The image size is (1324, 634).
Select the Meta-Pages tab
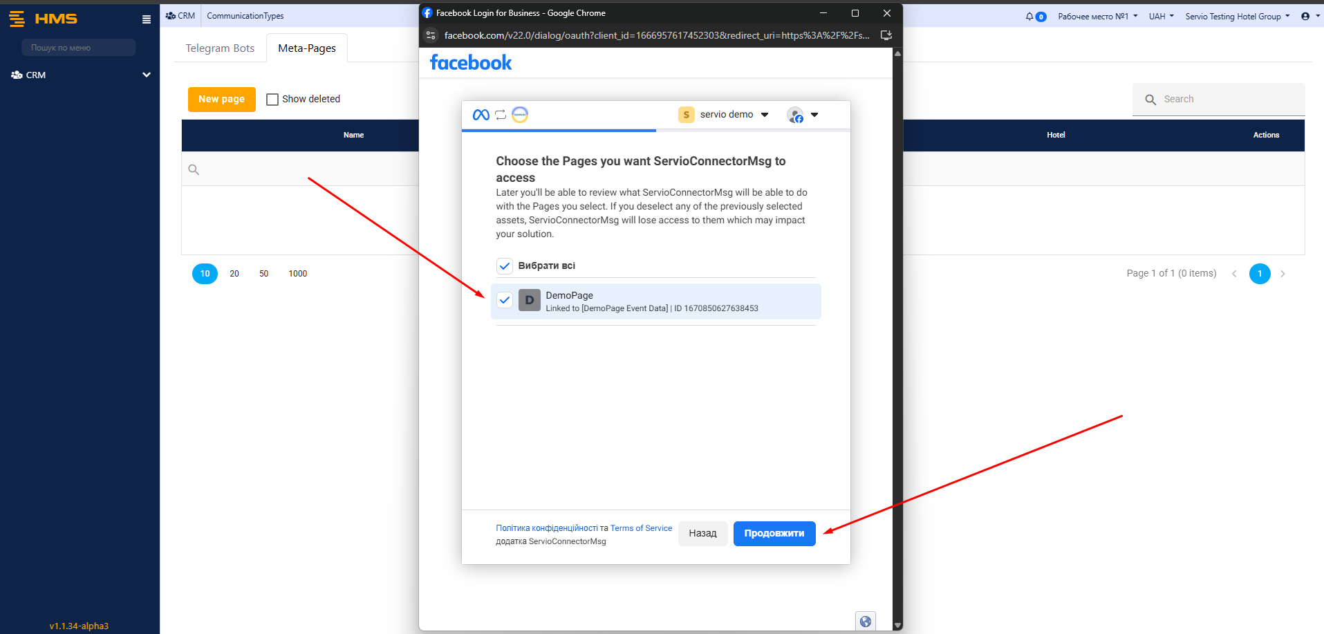[307, 48]
